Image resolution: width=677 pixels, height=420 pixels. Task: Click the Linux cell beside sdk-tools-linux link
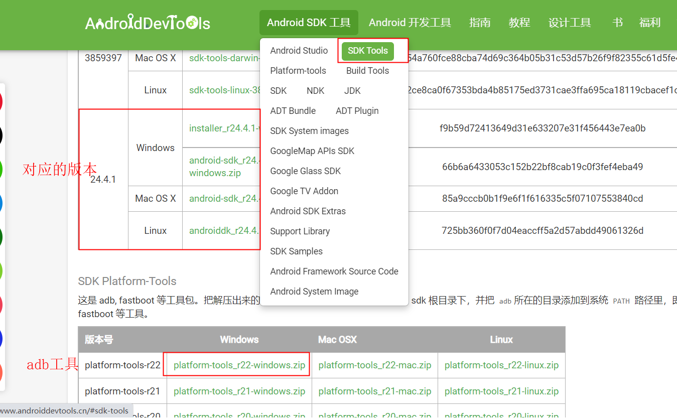click(x=156, y=90)
